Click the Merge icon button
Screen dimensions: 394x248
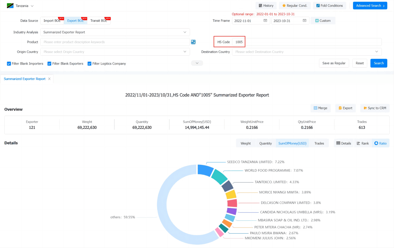pyautogui.click(x=320, y=108)
